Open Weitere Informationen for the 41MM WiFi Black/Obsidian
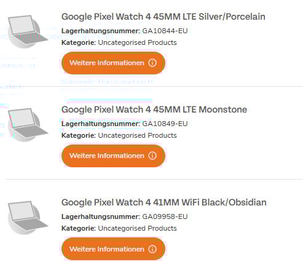 click(113, 249)
